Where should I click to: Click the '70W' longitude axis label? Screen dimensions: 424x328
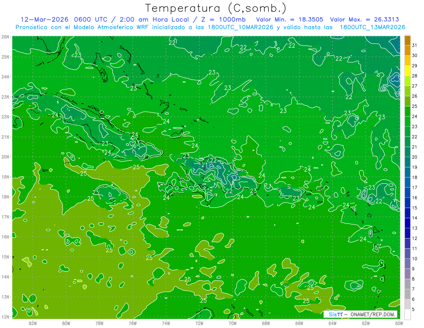coord(232,323)
